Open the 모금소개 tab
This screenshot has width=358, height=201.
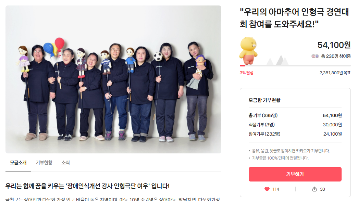[x=18, y=163]
